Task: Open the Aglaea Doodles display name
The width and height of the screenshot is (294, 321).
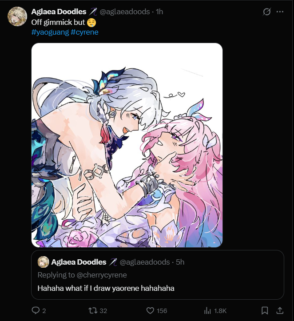Action: pyautogui.click(x=59, y=12)
